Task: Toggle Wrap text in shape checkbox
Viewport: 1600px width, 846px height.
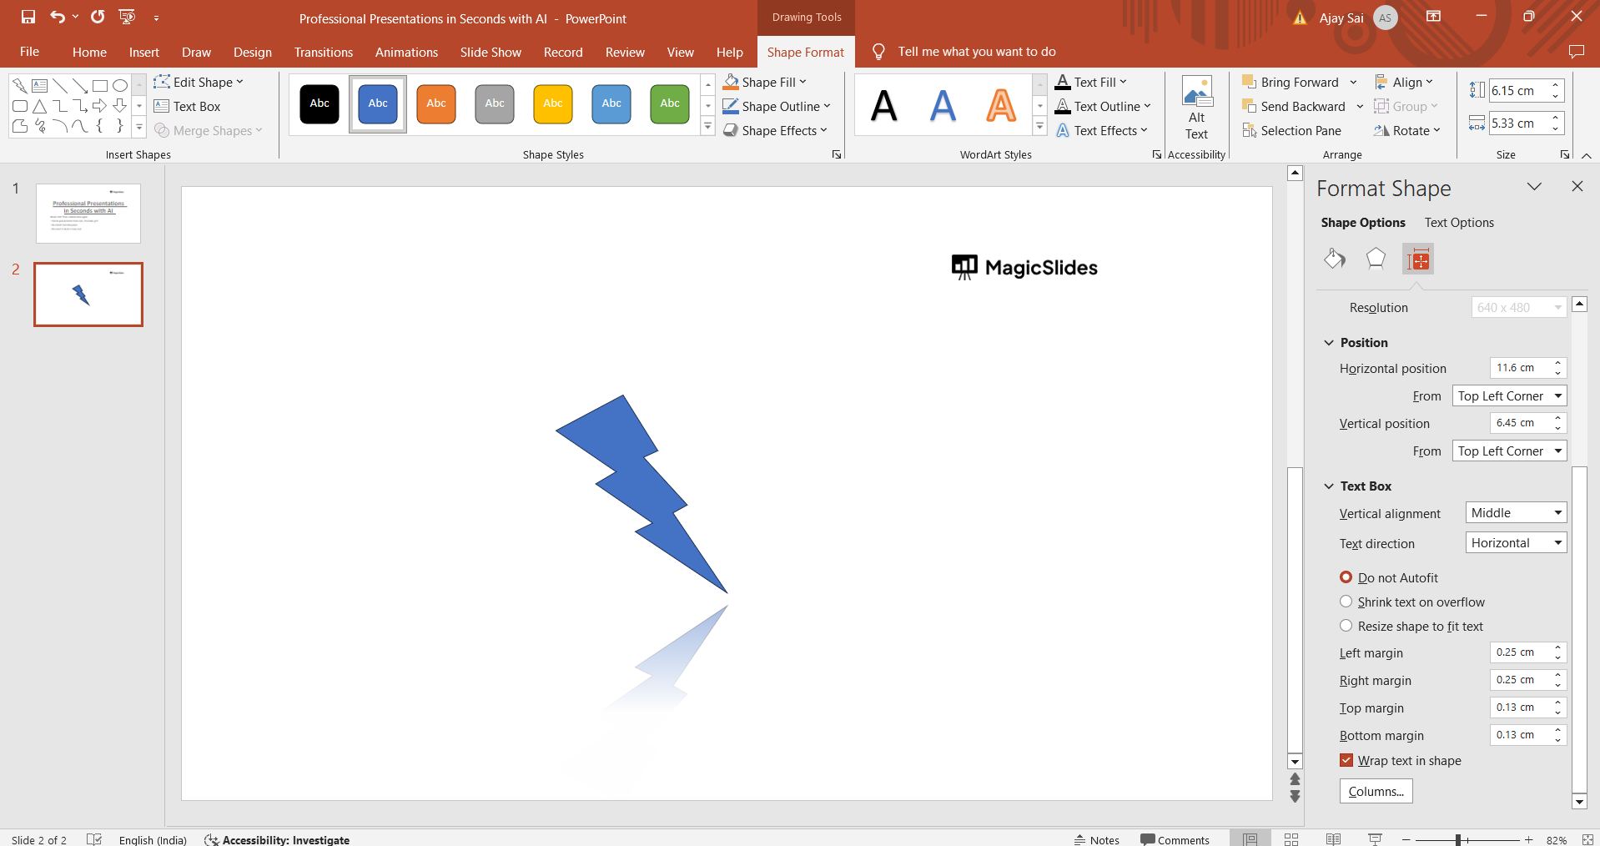Action: (x=1346, y=760)
